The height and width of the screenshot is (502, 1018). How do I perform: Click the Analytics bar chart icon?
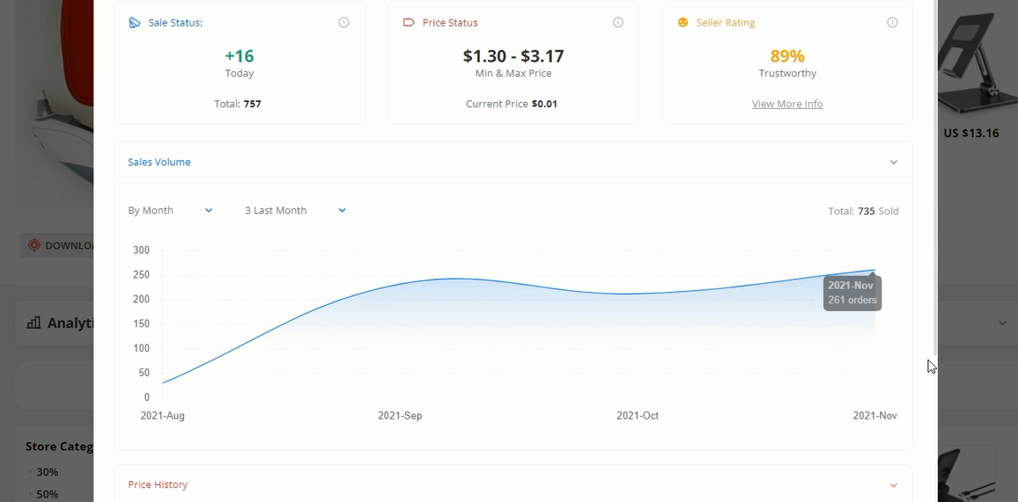click(x=34, y=323)
